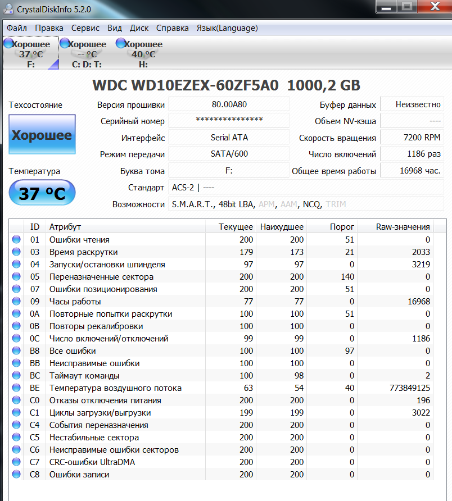The width and height of the screenshot is (452, 501).
Task: Click the Raw-значения column header
Action: (x=395, y=227)
